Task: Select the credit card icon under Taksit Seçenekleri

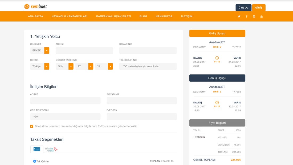Action: click(36, 149)
